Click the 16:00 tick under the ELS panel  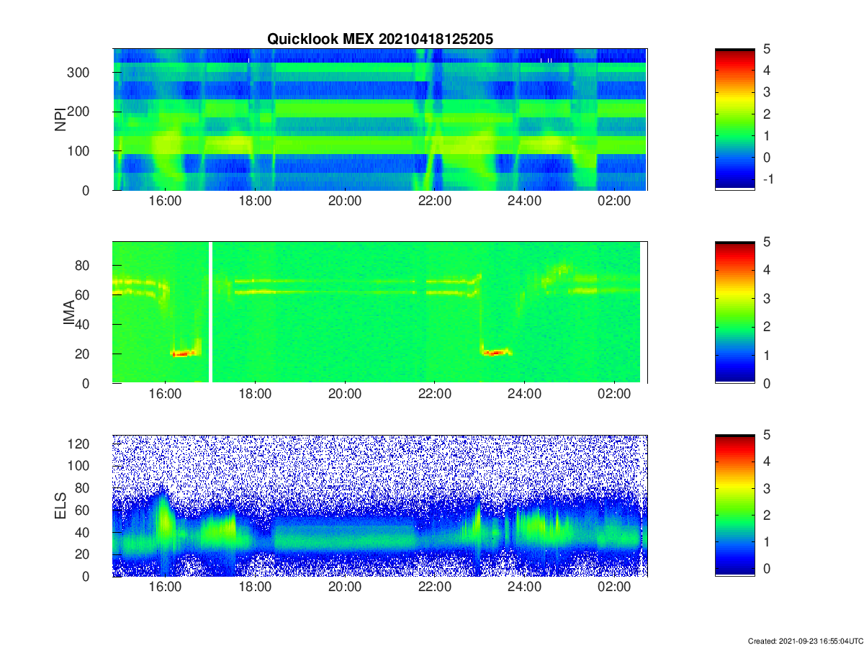(x=165, y=588)
